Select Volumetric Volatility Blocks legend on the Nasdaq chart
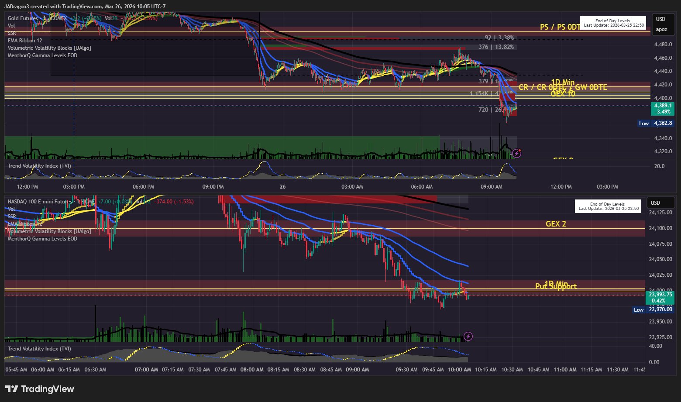 pyautogui.click(x=49, y=231)
